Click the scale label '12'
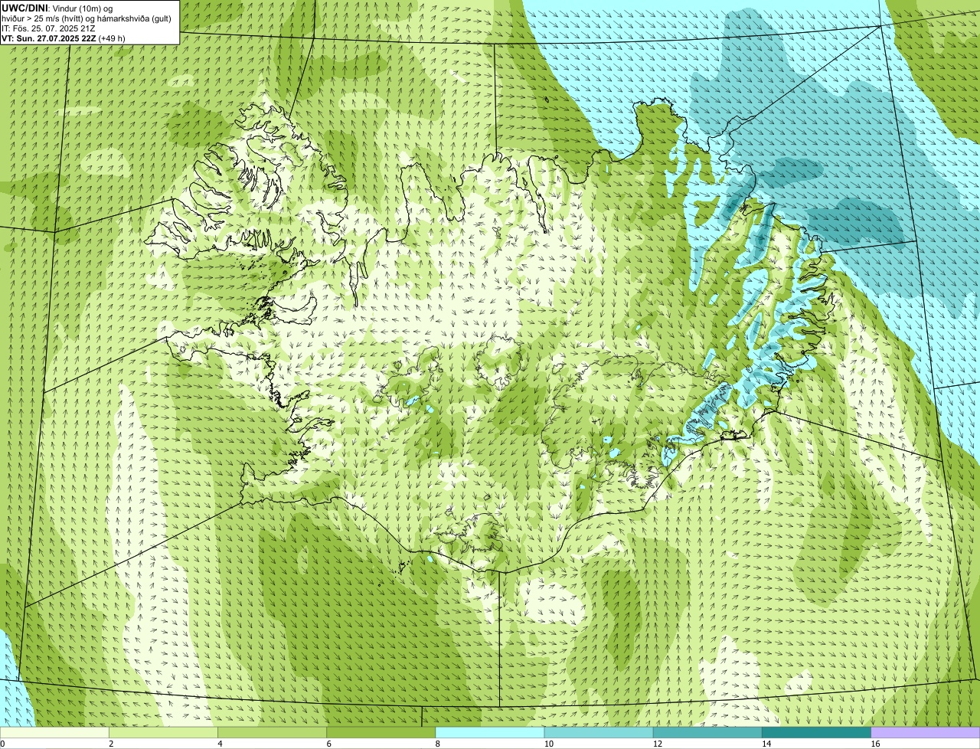This screenshot has width=980, height=749. click(x=658, y=744)
